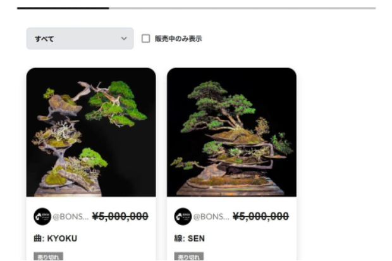The image size is (392, 261).
Task: Select the active black-underlined tab segment
Action: pyautogui.click(x=63, y=8)
